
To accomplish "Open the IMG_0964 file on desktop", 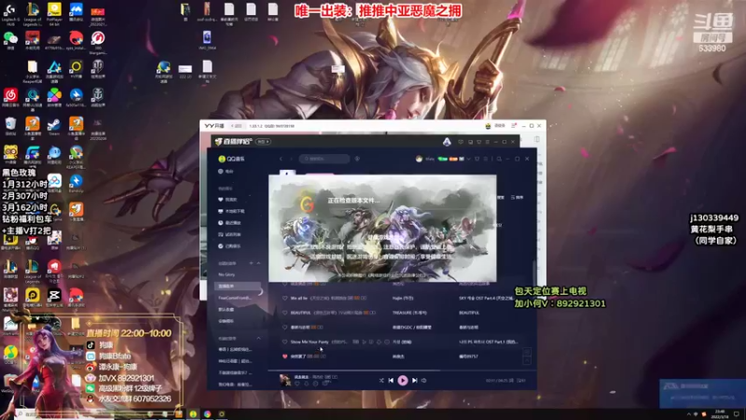I will 206,39.
